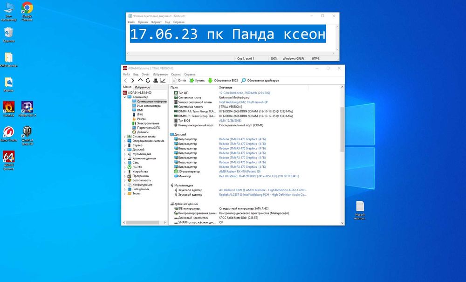This screenshot has width=466, height=282.
Task: Expand the Сервер tree node
Action: point(125,145)
